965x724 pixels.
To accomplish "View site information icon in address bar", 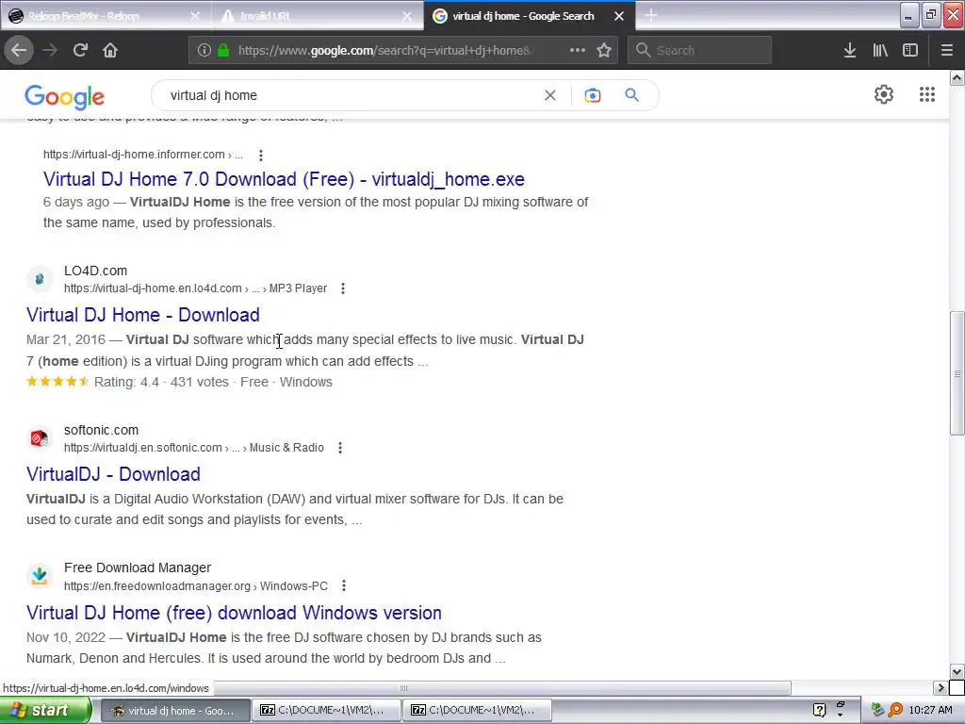I will point(204,51).
